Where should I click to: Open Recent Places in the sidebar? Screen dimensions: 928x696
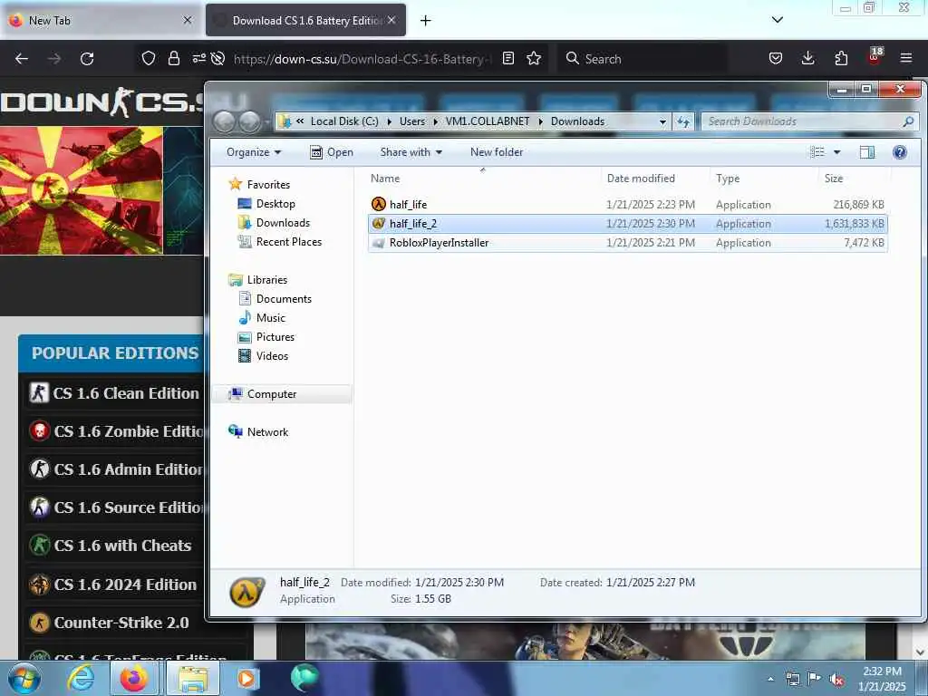click(289, 241)
